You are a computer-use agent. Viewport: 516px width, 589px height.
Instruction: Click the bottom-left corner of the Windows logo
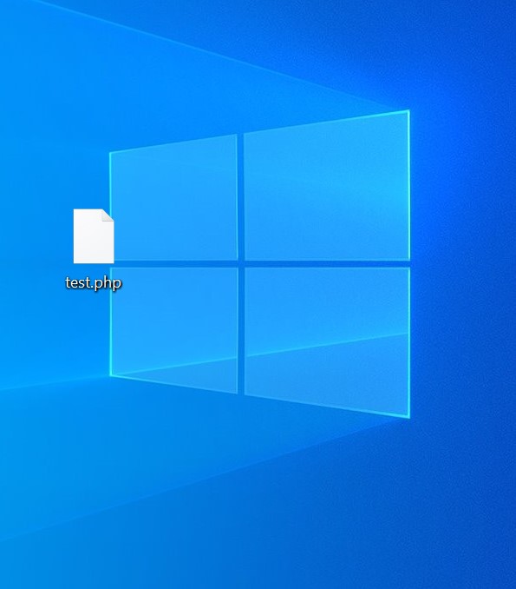coord(111,374)
